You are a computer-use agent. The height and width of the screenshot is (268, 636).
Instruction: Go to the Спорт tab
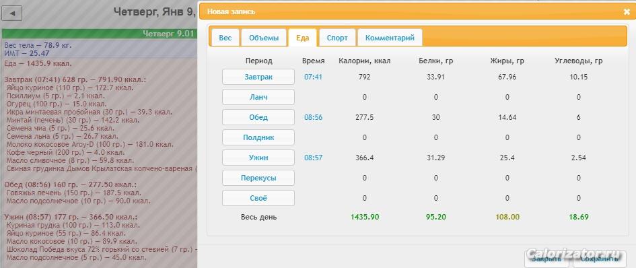click(337, 38)
